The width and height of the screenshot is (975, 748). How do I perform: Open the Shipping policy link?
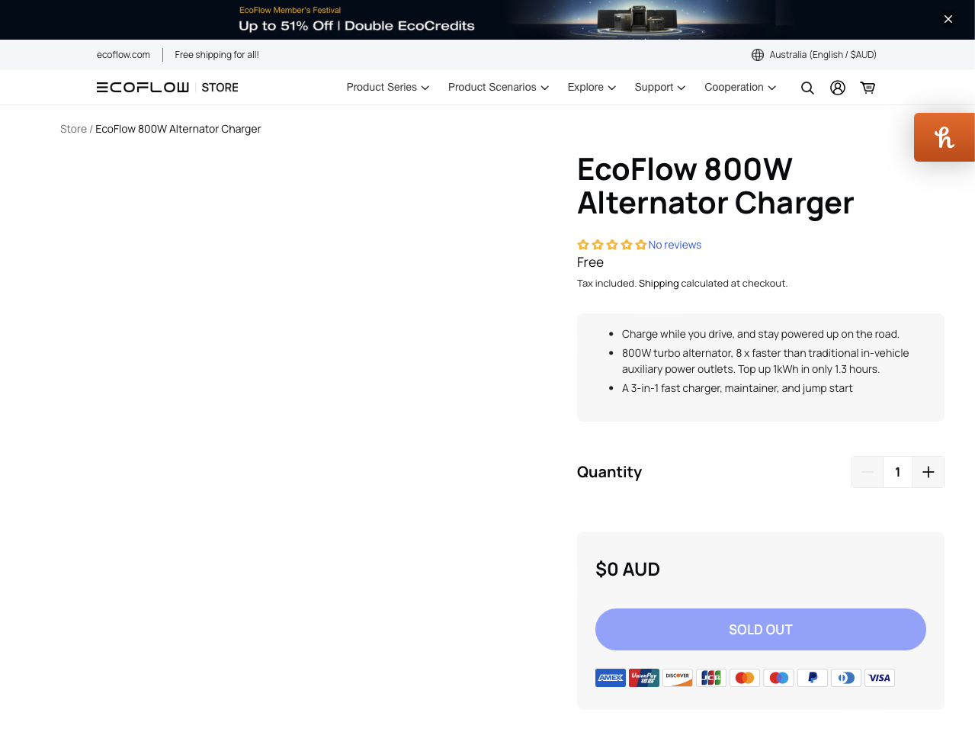(x=659, y=284)
